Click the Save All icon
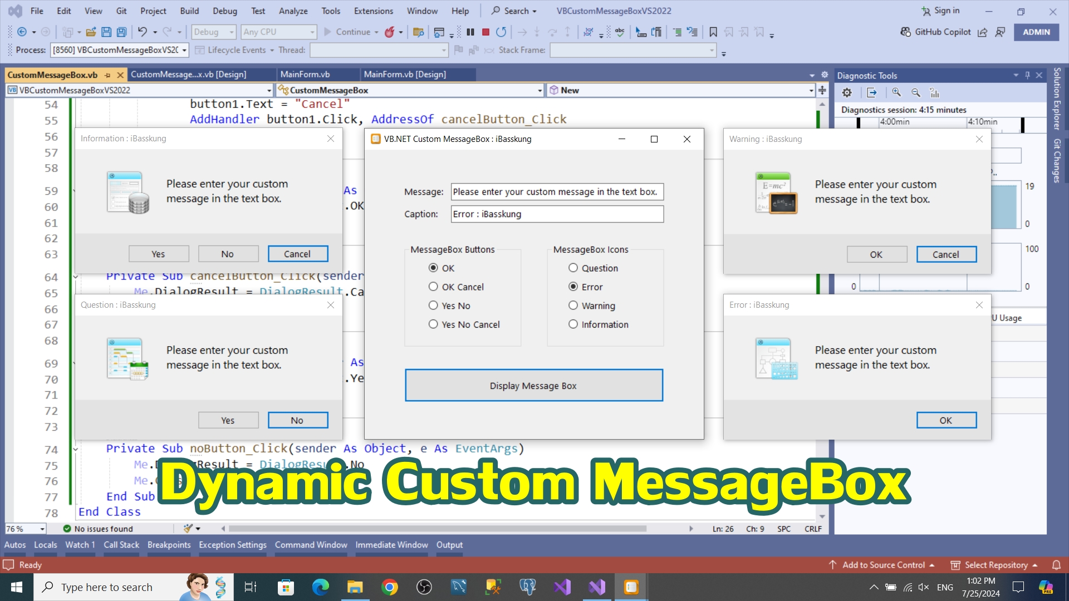Screen dimensions: 1069x601 coord(121,32)
